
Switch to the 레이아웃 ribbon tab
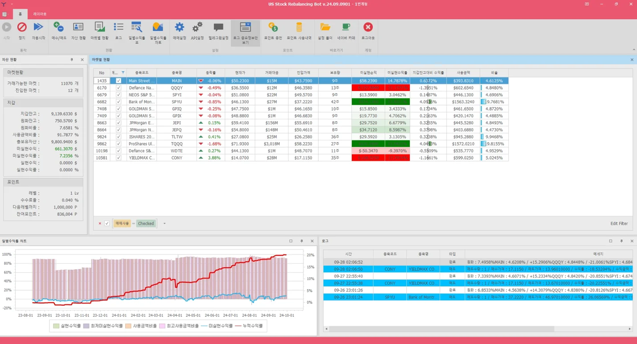pyautogui.click(x=40, y=14)
